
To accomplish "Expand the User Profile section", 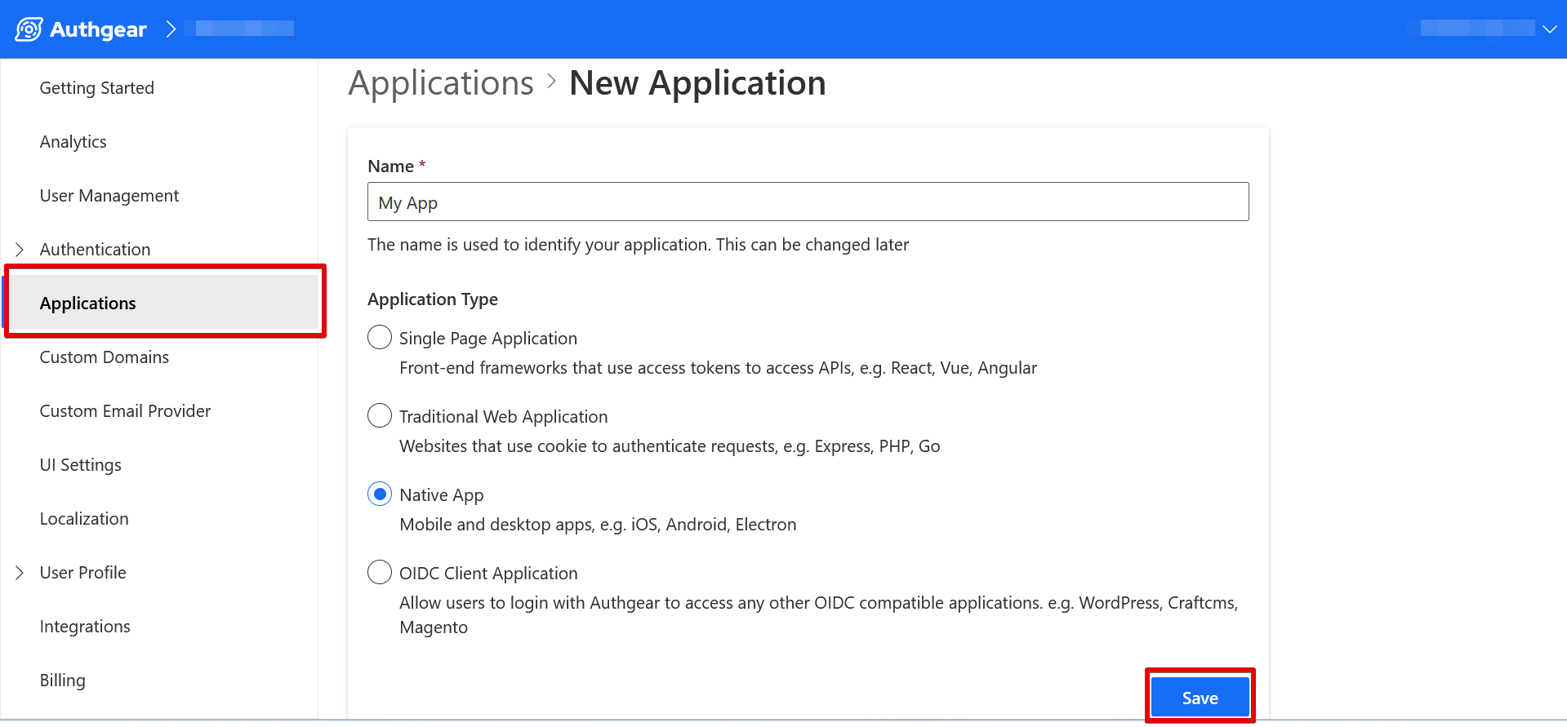I will coord(20,573).
